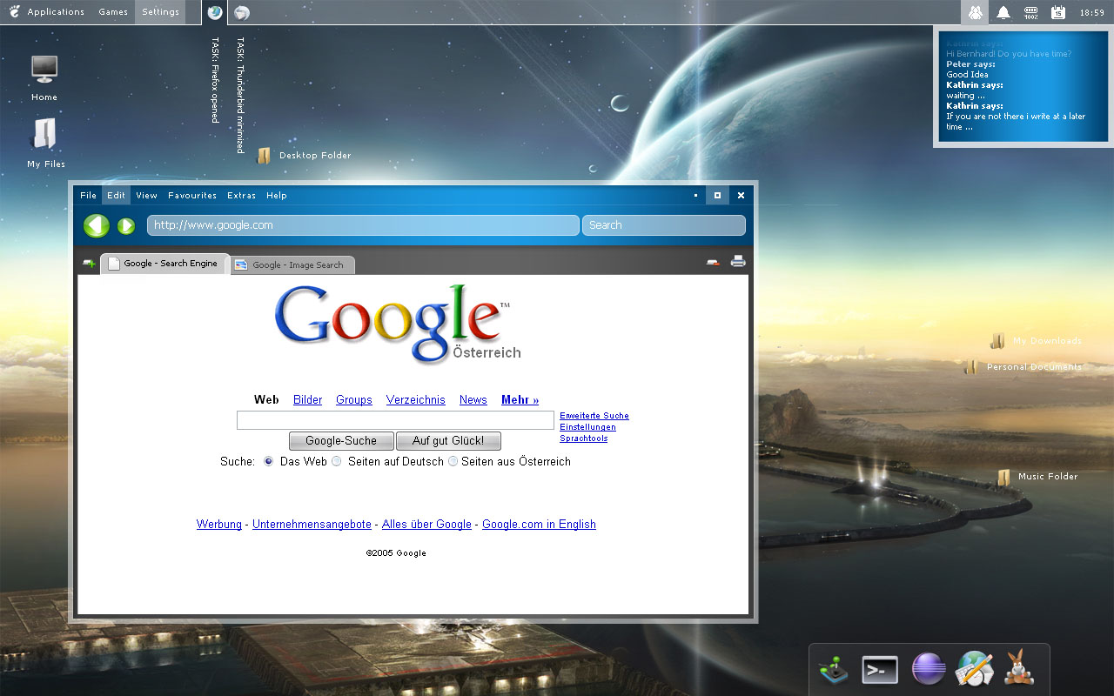Open the Einstellungen link

587,427
